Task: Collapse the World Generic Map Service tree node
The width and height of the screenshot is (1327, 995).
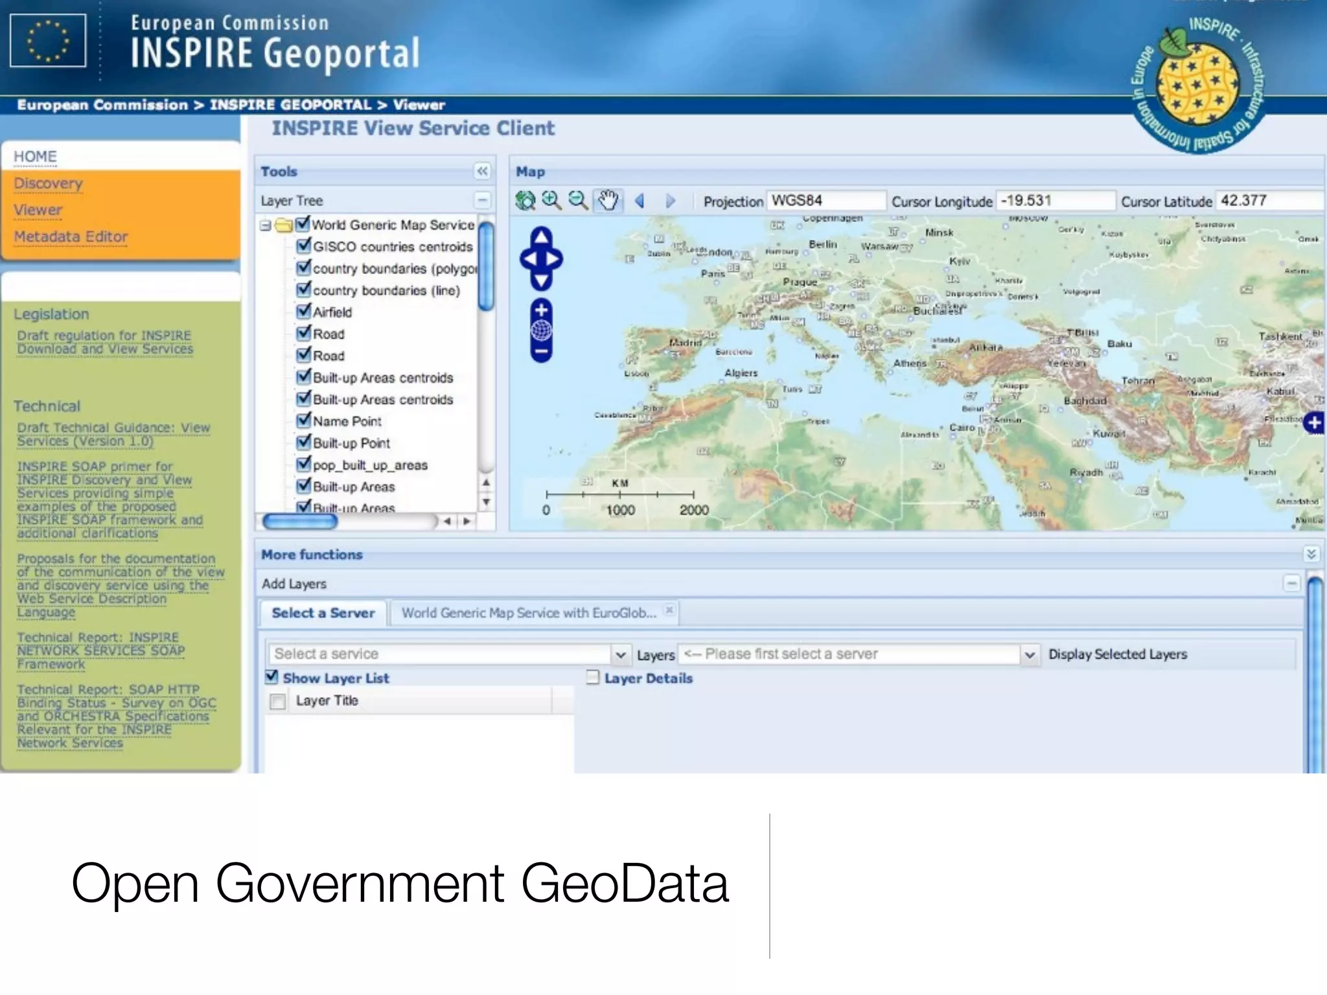Action: (265, 226)
